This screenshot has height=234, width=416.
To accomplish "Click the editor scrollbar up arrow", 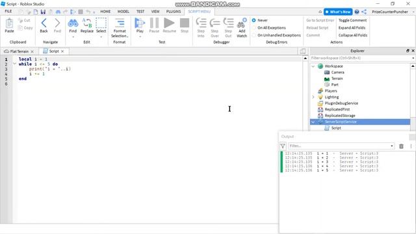I will (305, 58).
